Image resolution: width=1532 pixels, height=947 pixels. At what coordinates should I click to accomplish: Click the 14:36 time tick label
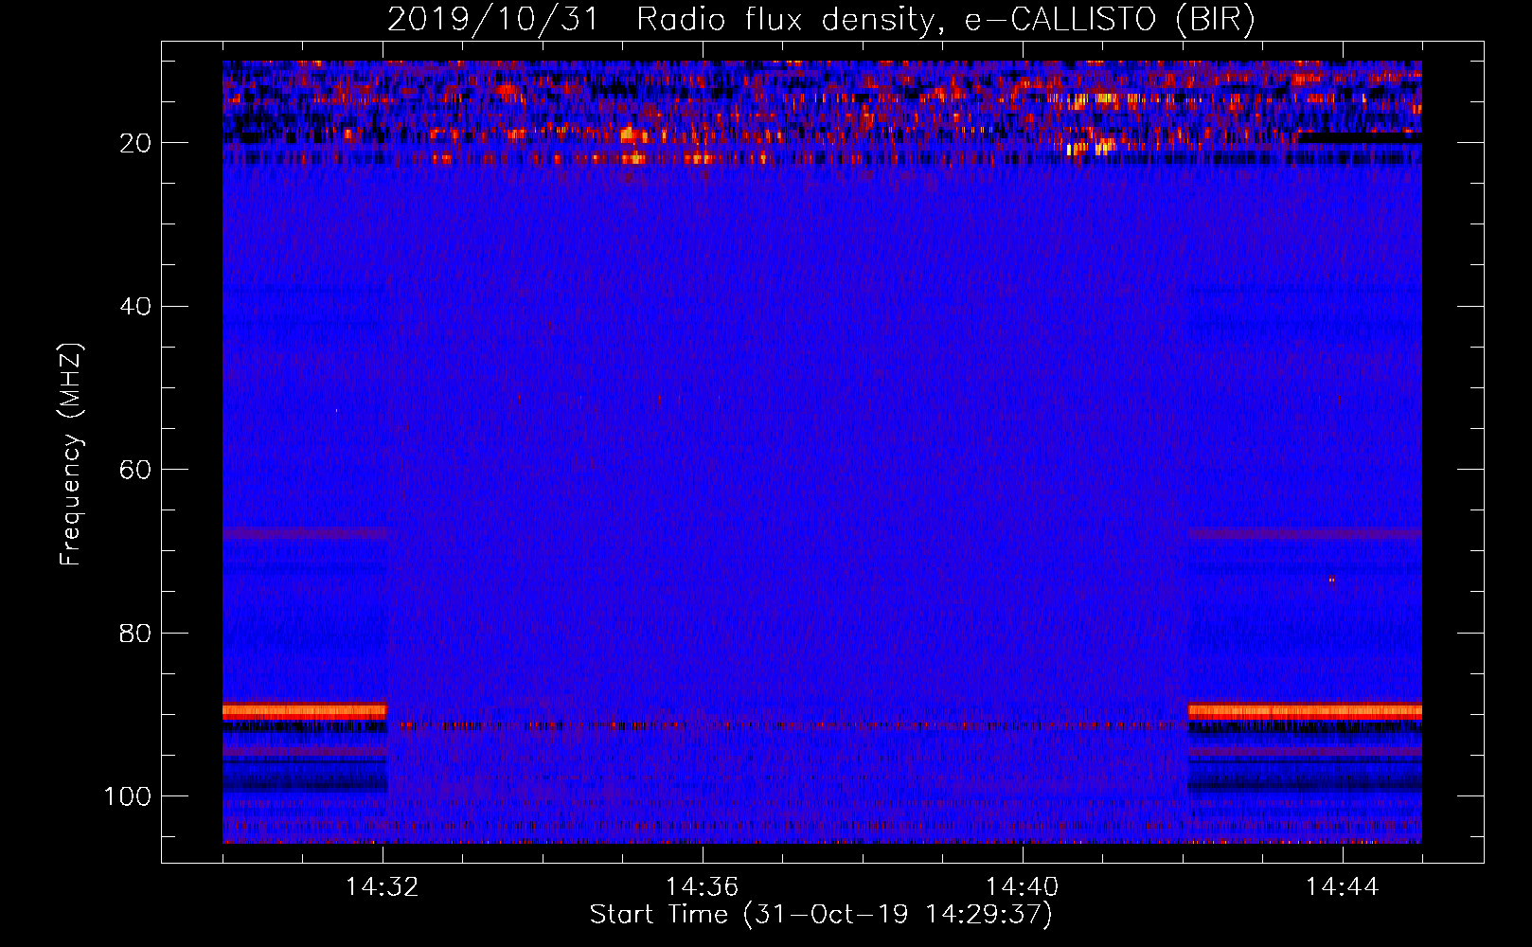[x=703, y=886]
